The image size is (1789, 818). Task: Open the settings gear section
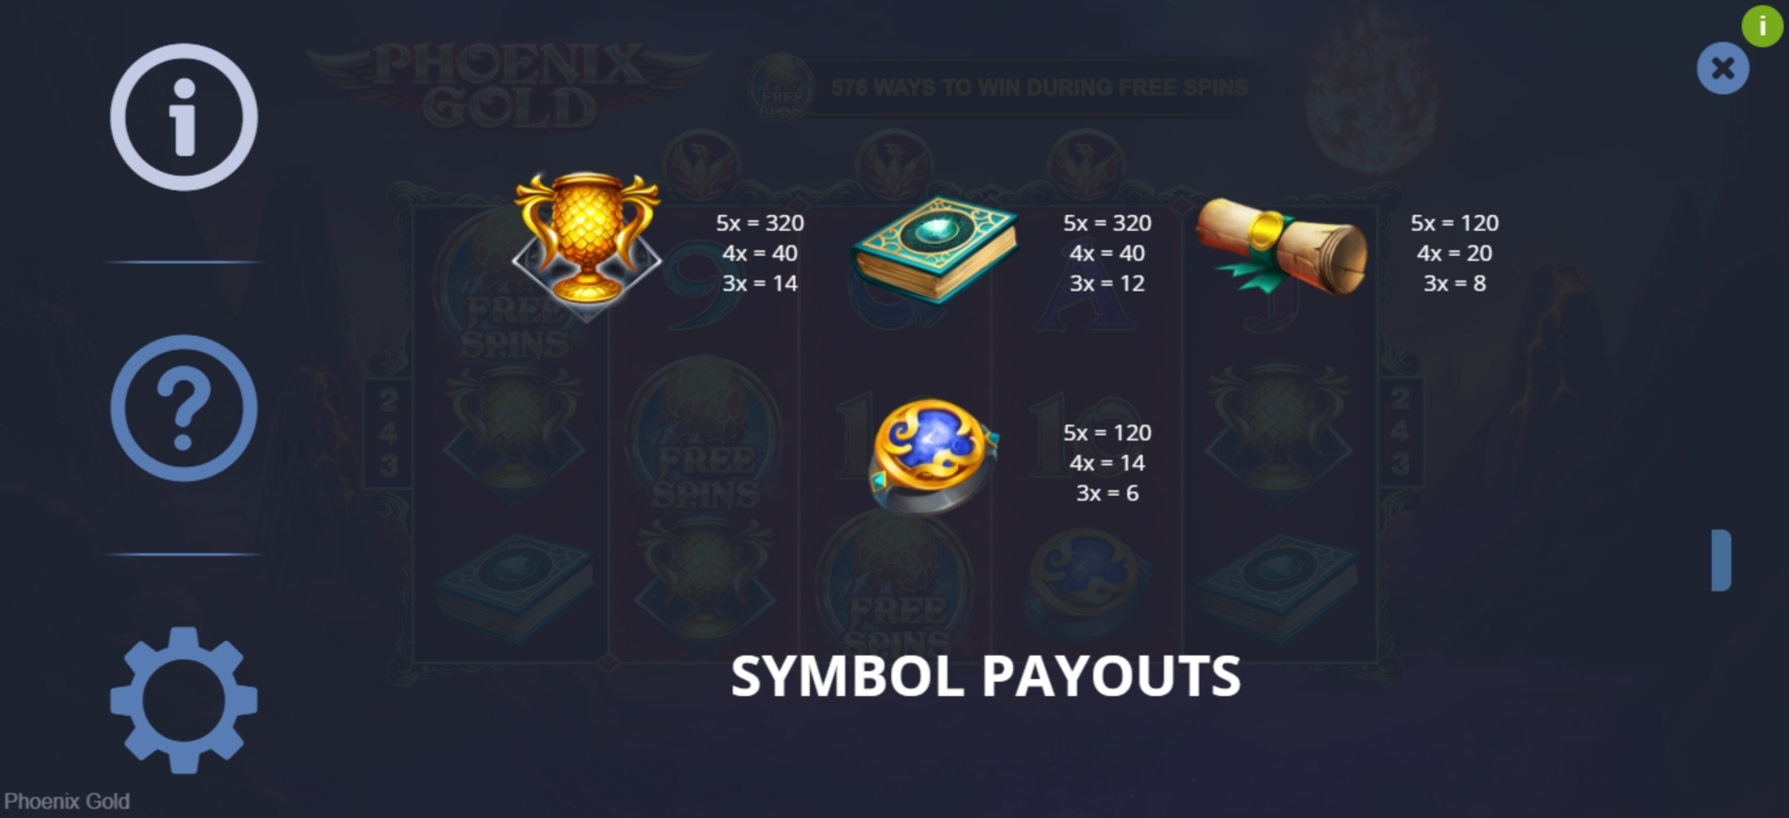click(x=184, y=700)
